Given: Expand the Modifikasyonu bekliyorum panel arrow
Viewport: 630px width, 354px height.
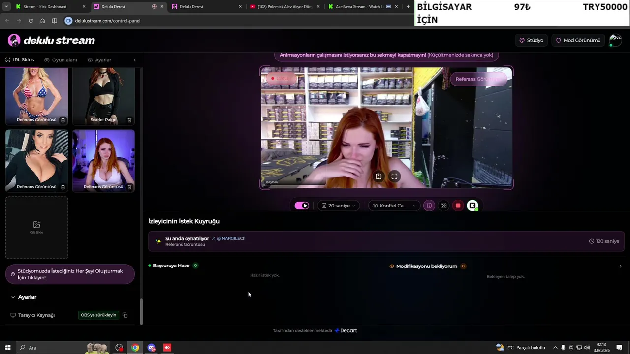Looking at the screenshot, I should click(x=620, y=266).
